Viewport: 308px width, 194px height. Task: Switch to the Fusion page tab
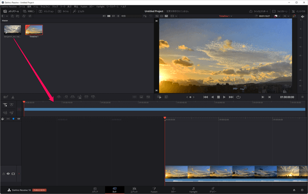coord(154,190)
